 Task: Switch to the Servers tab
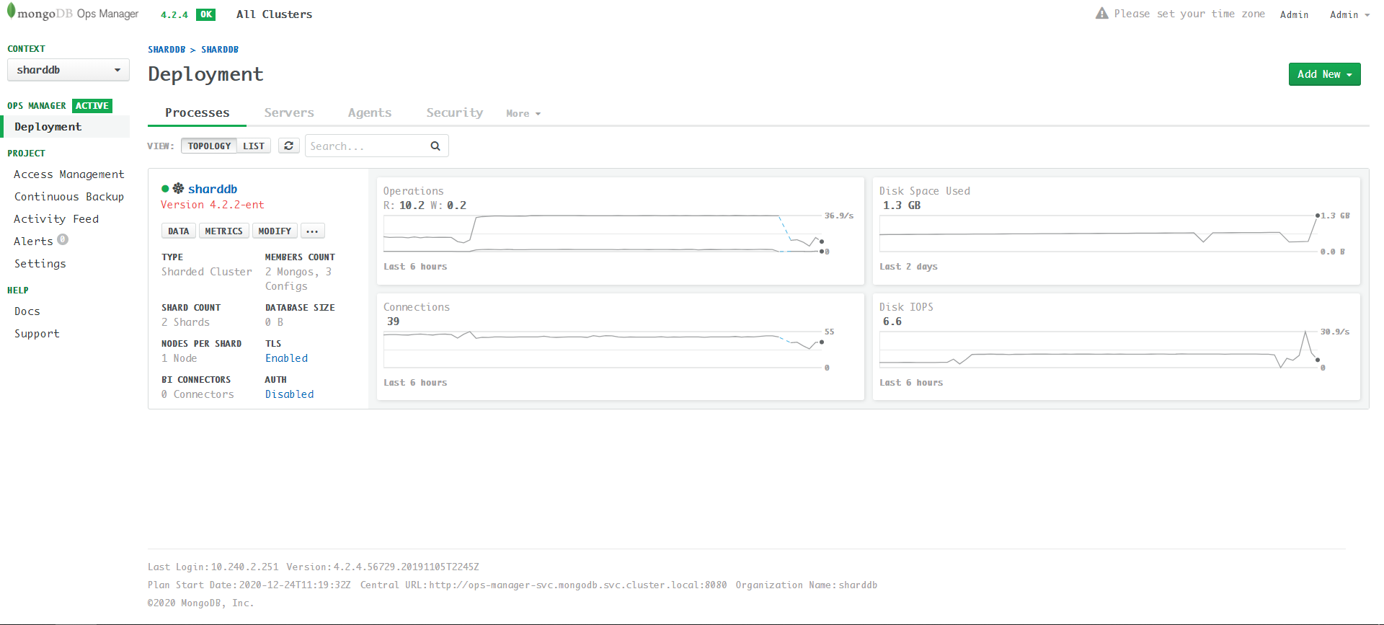click(289, 112)
